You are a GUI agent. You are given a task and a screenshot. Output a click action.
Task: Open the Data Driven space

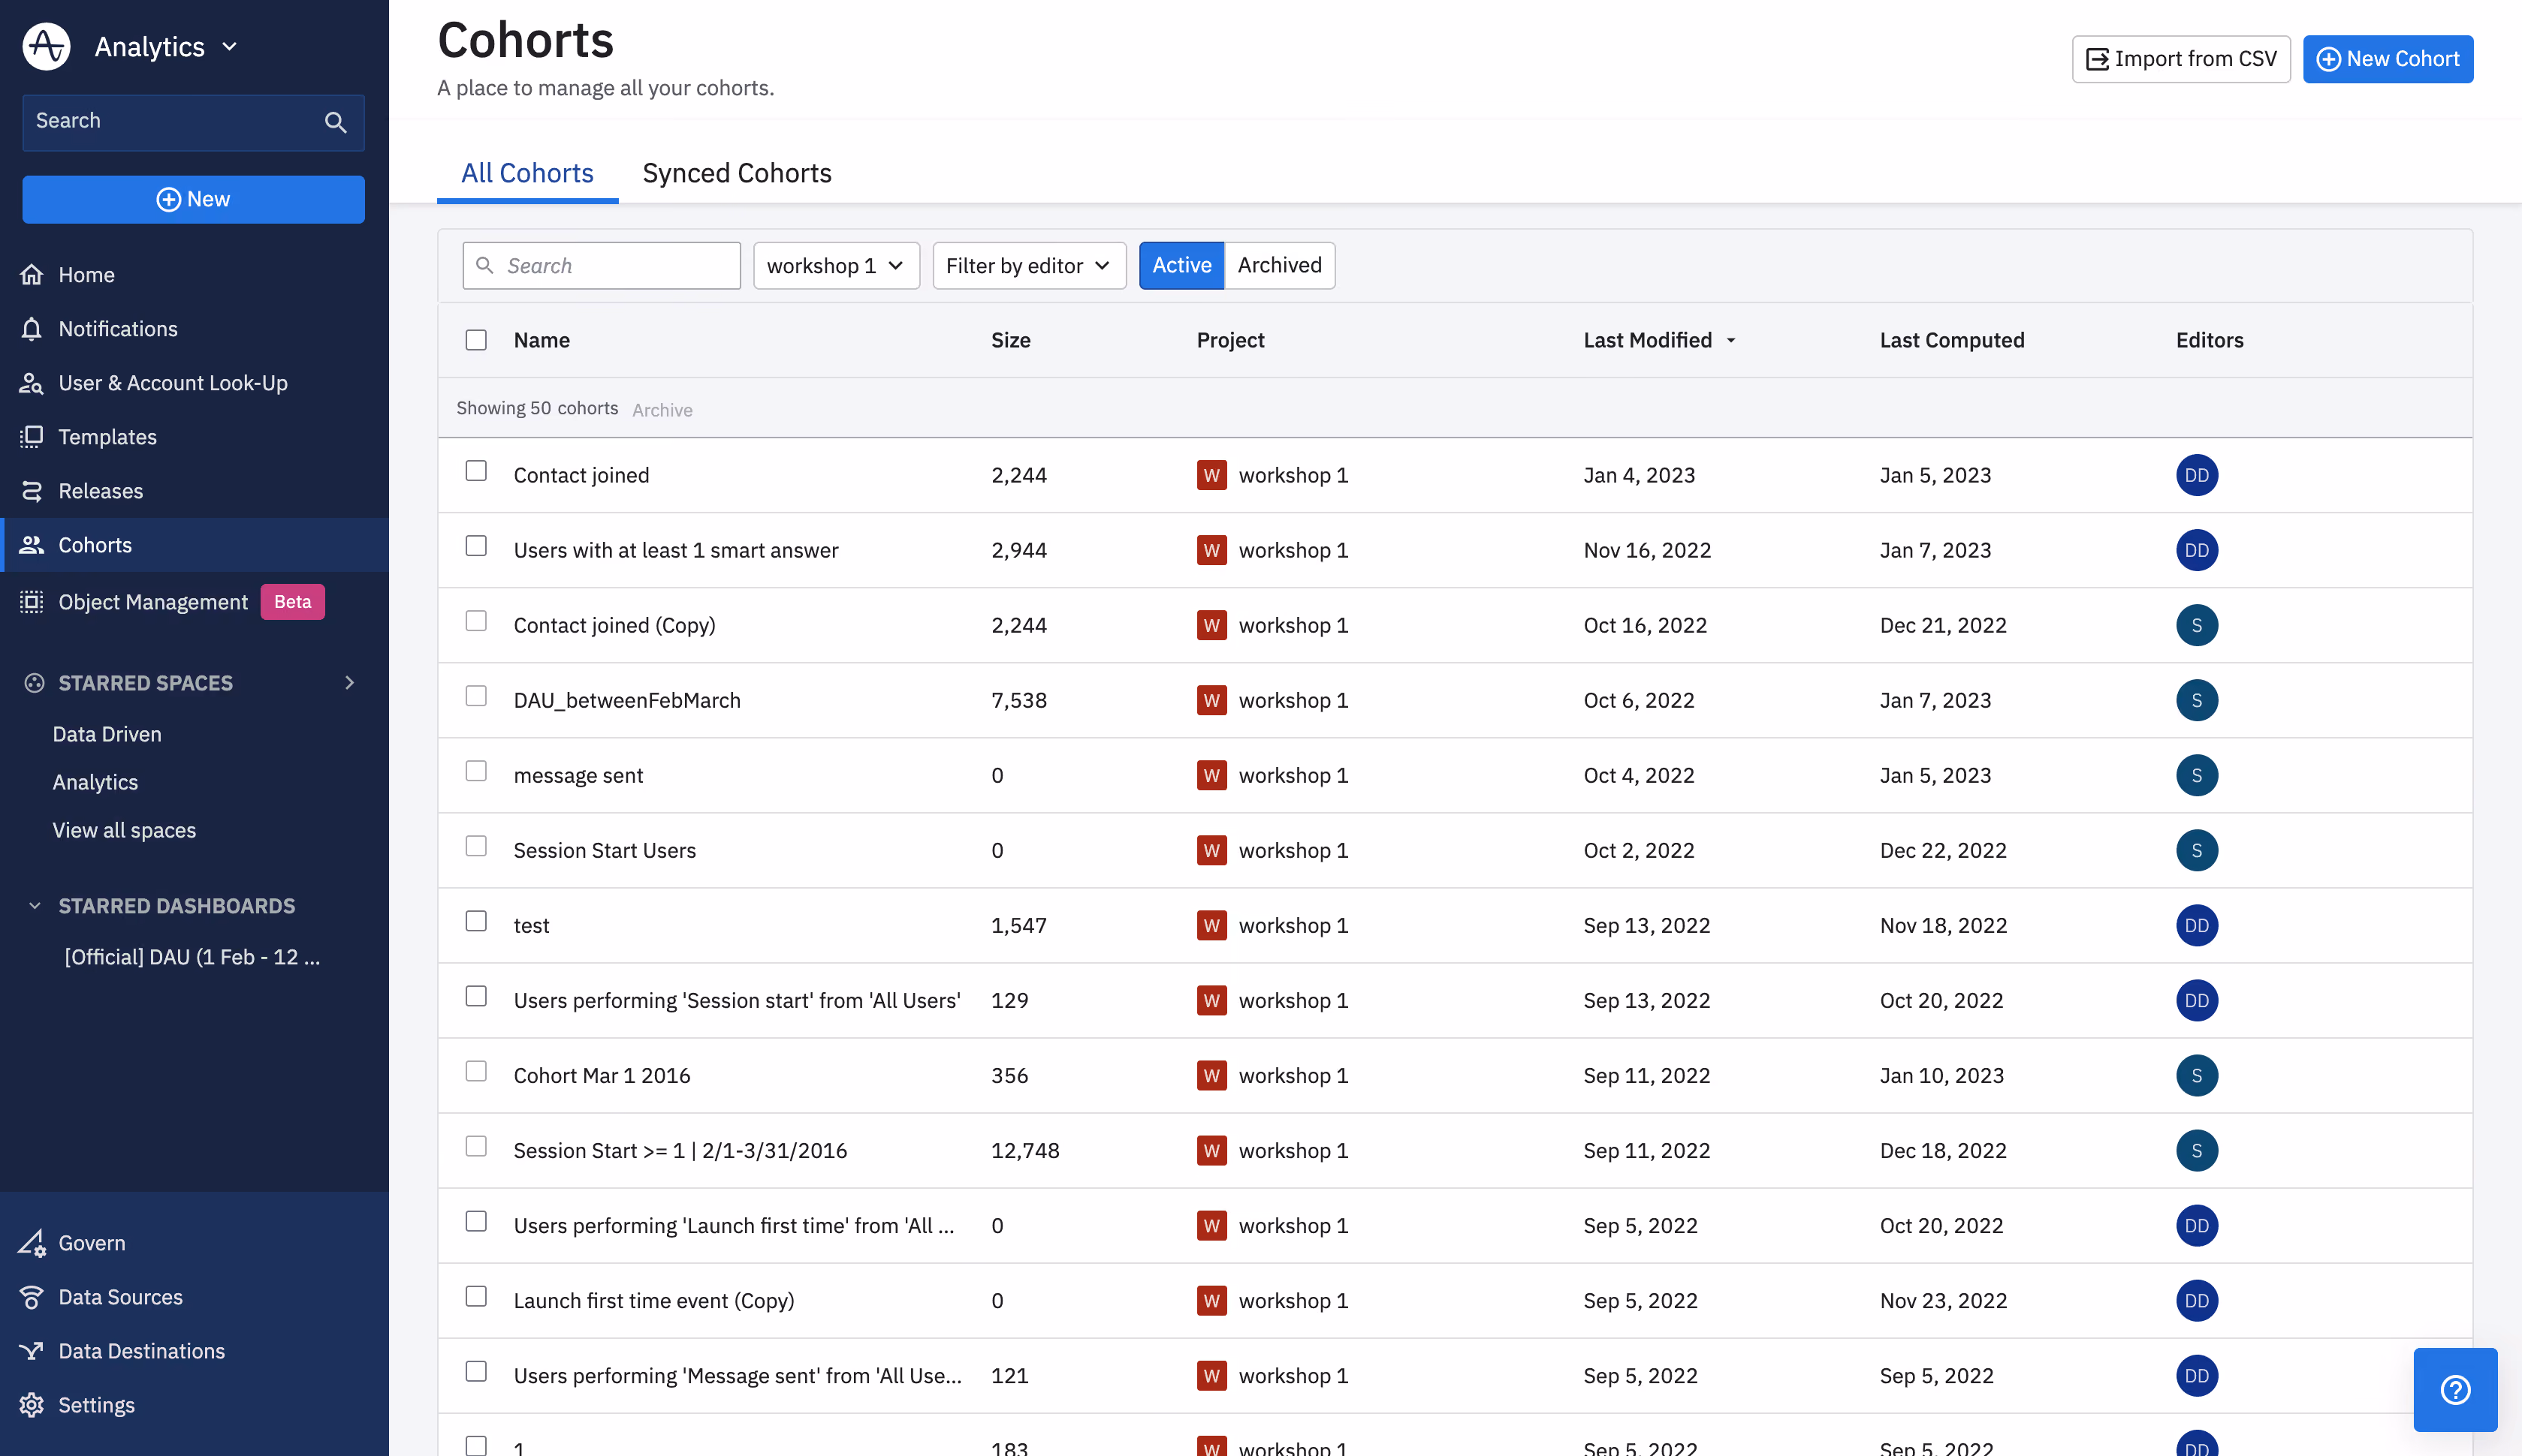coord(107,734)
